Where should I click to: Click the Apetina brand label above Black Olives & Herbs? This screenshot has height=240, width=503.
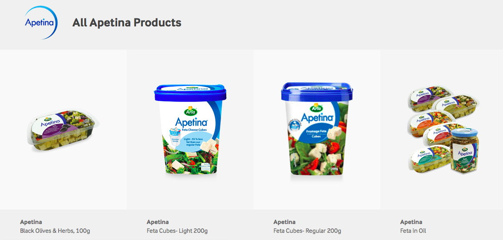point(31,222)
